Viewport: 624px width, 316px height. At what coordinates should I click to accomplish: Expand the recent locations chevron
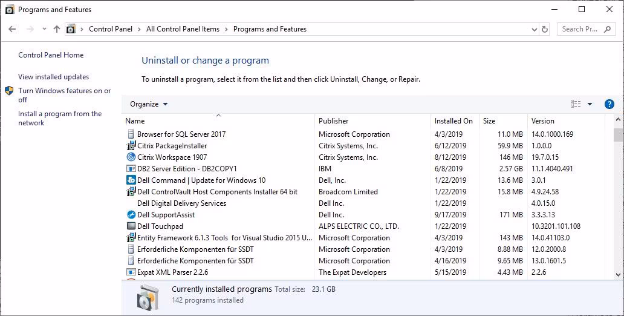coord(44,29)
